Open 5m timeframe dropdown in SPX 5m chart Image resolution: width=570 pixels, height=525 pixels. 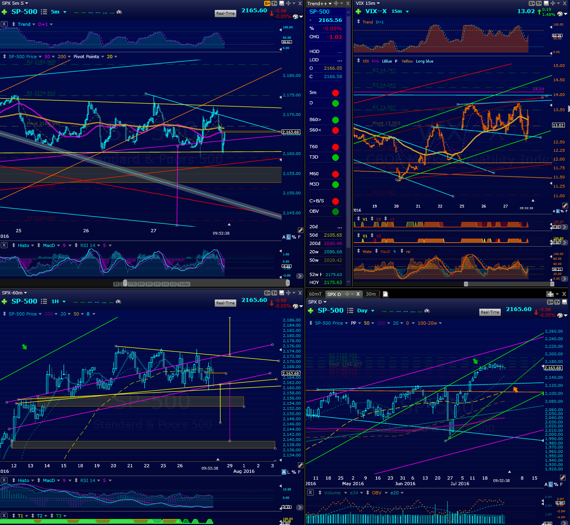[65, 12]
